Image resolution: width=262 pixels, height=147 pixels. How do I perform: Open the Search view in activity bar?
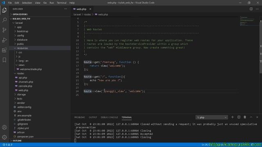(5, 20)
